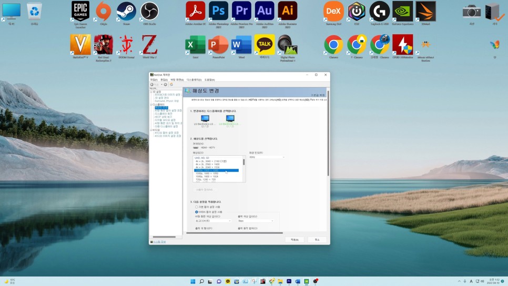Select the default color settings radio button
The height and width of the screenshot is (286, 508).
pos(196,207)
